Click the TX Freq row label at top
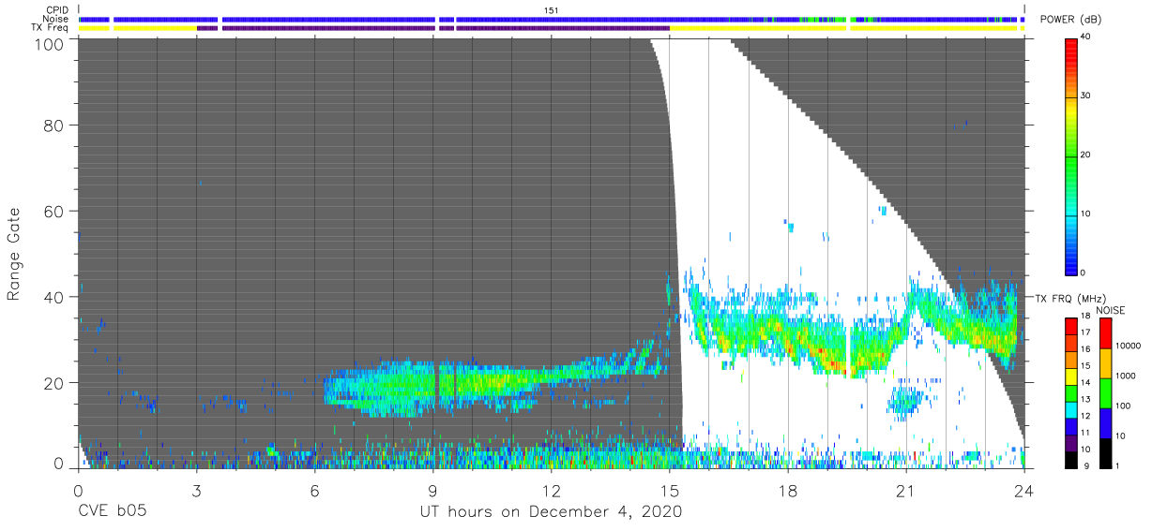This screenshot has width=1152, height=531. point(51,27)
